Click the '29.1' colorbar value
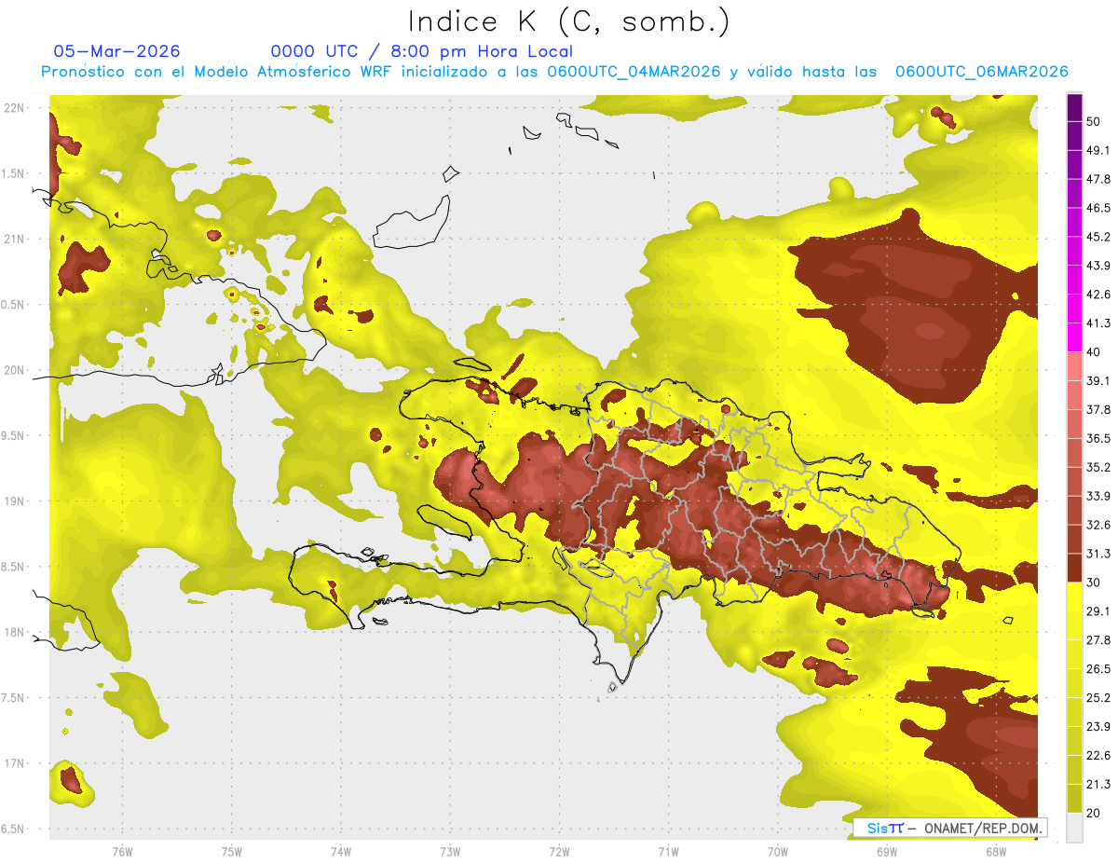Screen dimensions: 1118x864 (x=1098, y=610)
